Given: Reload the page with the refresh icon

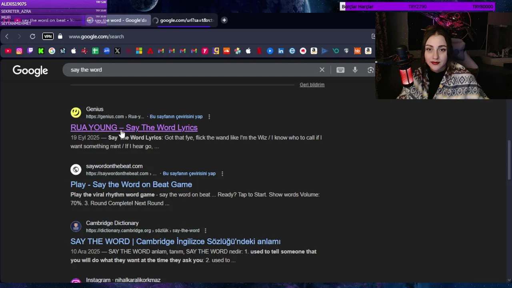Looking at the screenshot, I should (32, 36).
